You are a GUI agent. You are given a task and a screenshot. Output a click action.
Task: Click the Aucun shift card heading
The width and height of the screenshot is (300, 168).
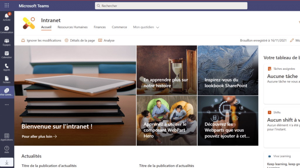284,120
